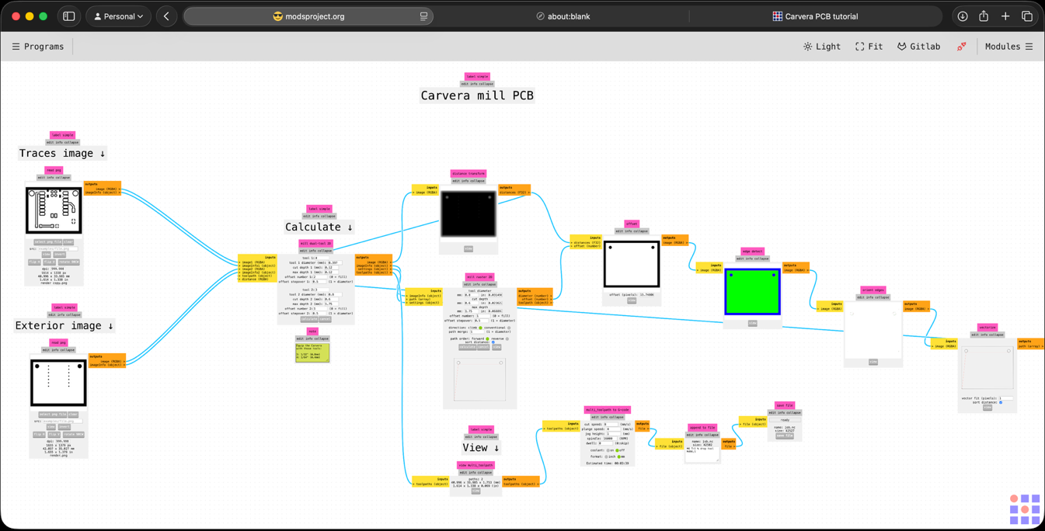Click the red rocket icon in toolbar
Image resolution: width=1045 pixels, height=531 pixels.
click(962, 47)
